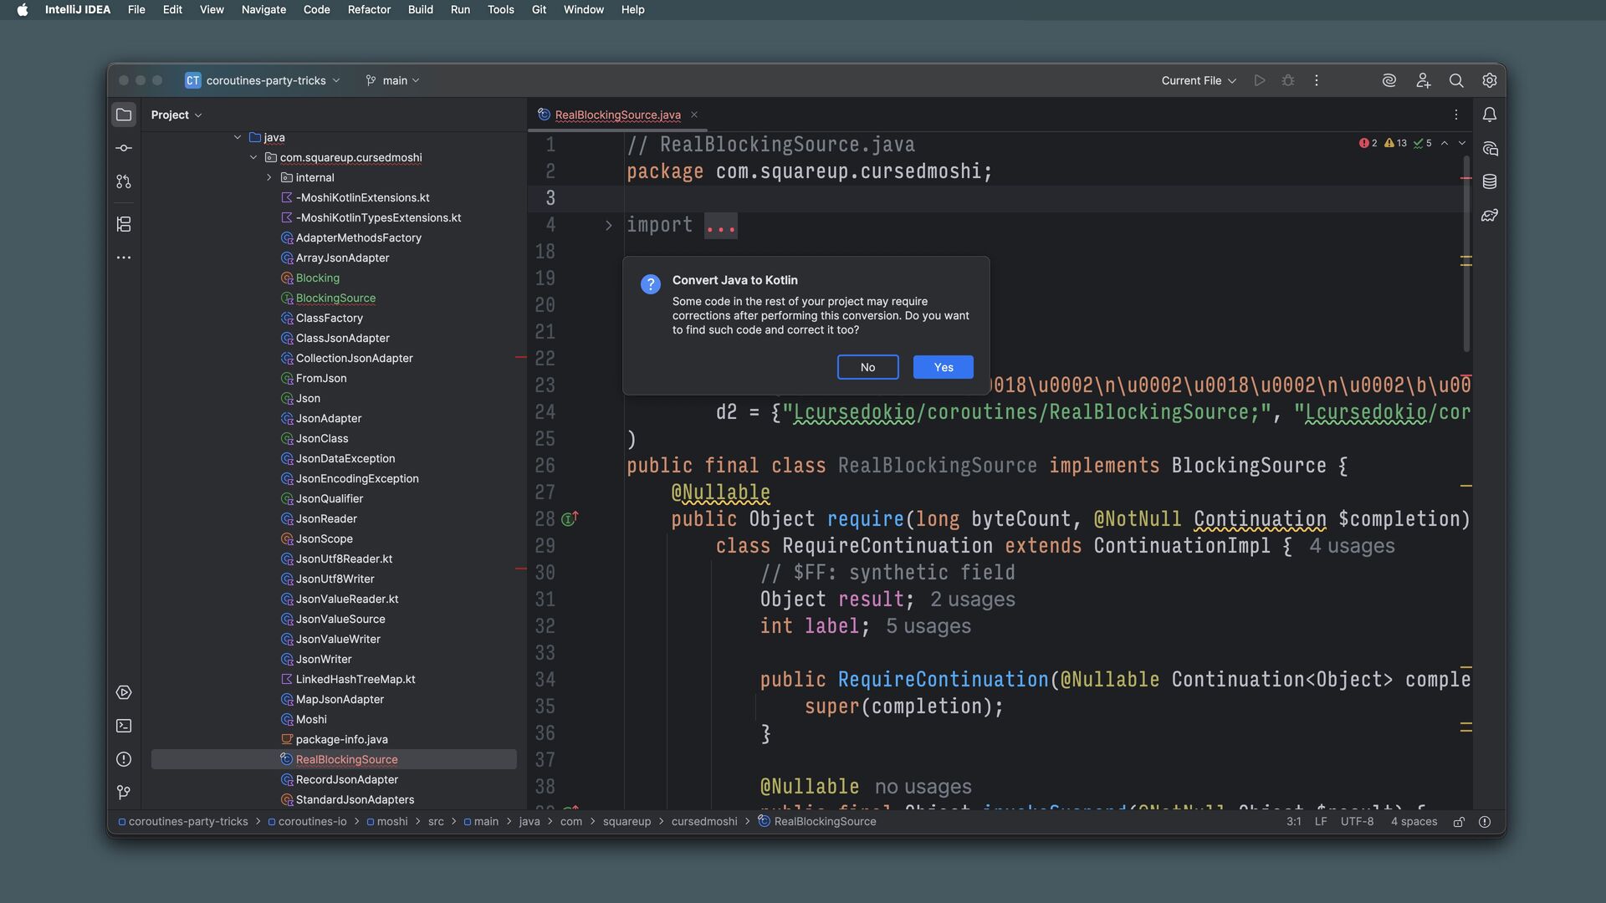The width and height of the screenshot is (1606, 903).
Task: Click Yes in Convert Java to Kotlin dialog
Action: [944, 367]
